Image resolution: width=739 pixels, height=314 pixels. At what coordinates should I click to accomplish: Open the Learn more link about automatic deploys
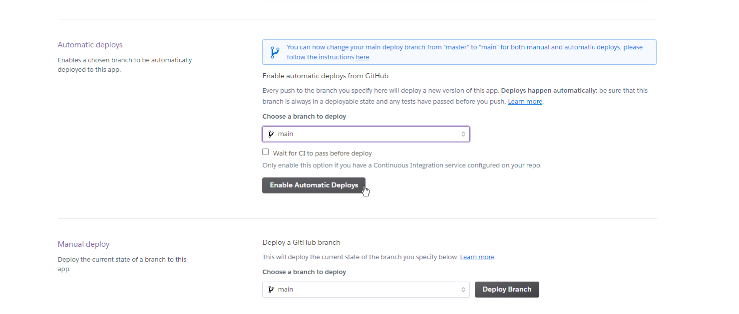coord(524,101)
